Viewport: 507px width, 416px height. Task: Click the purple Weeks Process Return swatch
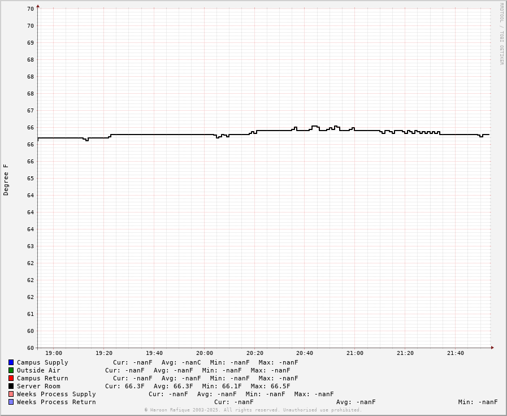(x=11, y=402)
